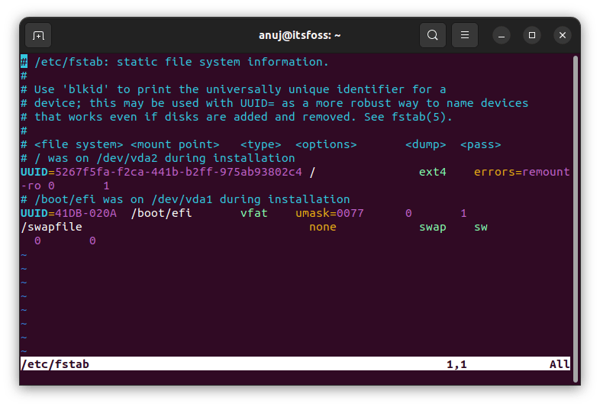Minimize the terminal window

tap(502, 35)
